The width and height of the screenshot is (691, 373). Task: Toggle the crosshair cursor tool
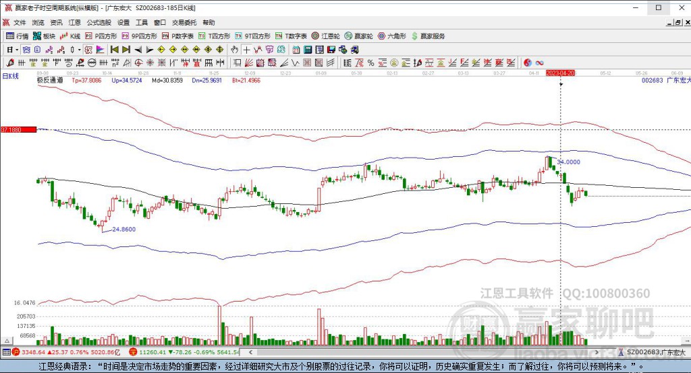[246, 50]
